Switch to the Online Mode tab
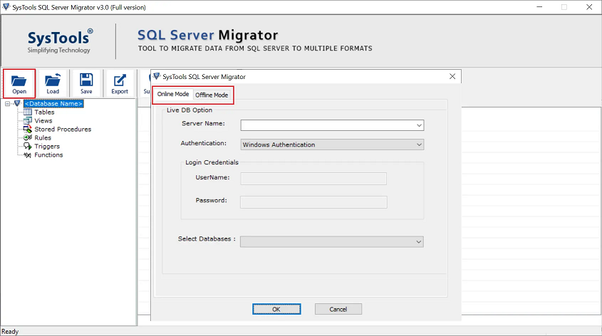 pos(173,94)
